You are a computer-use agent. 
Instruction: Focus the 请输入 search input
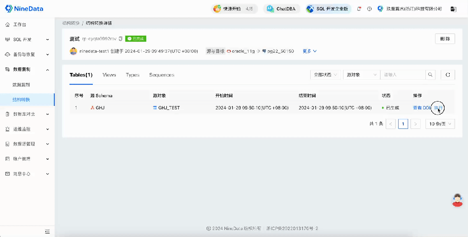[x=403, y=75]
